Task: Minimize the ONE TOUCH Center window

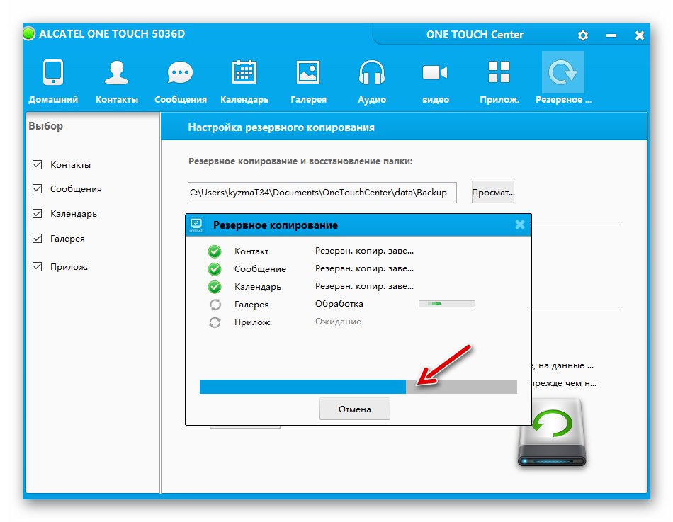Action: 611,35
